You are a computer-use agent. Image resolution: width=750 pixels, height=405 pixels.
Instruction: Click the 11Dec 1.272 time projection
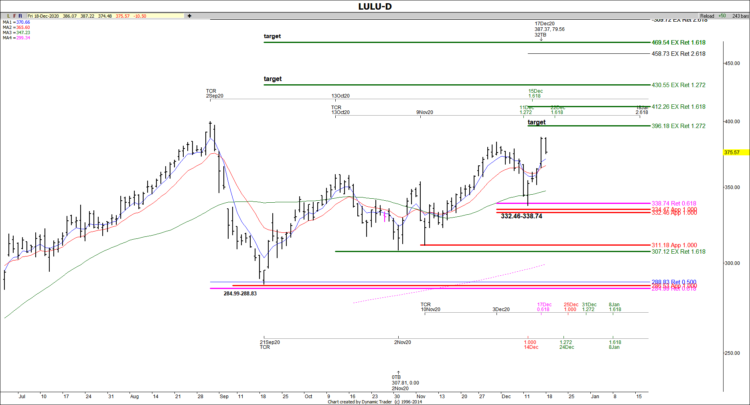coord(526,110)
